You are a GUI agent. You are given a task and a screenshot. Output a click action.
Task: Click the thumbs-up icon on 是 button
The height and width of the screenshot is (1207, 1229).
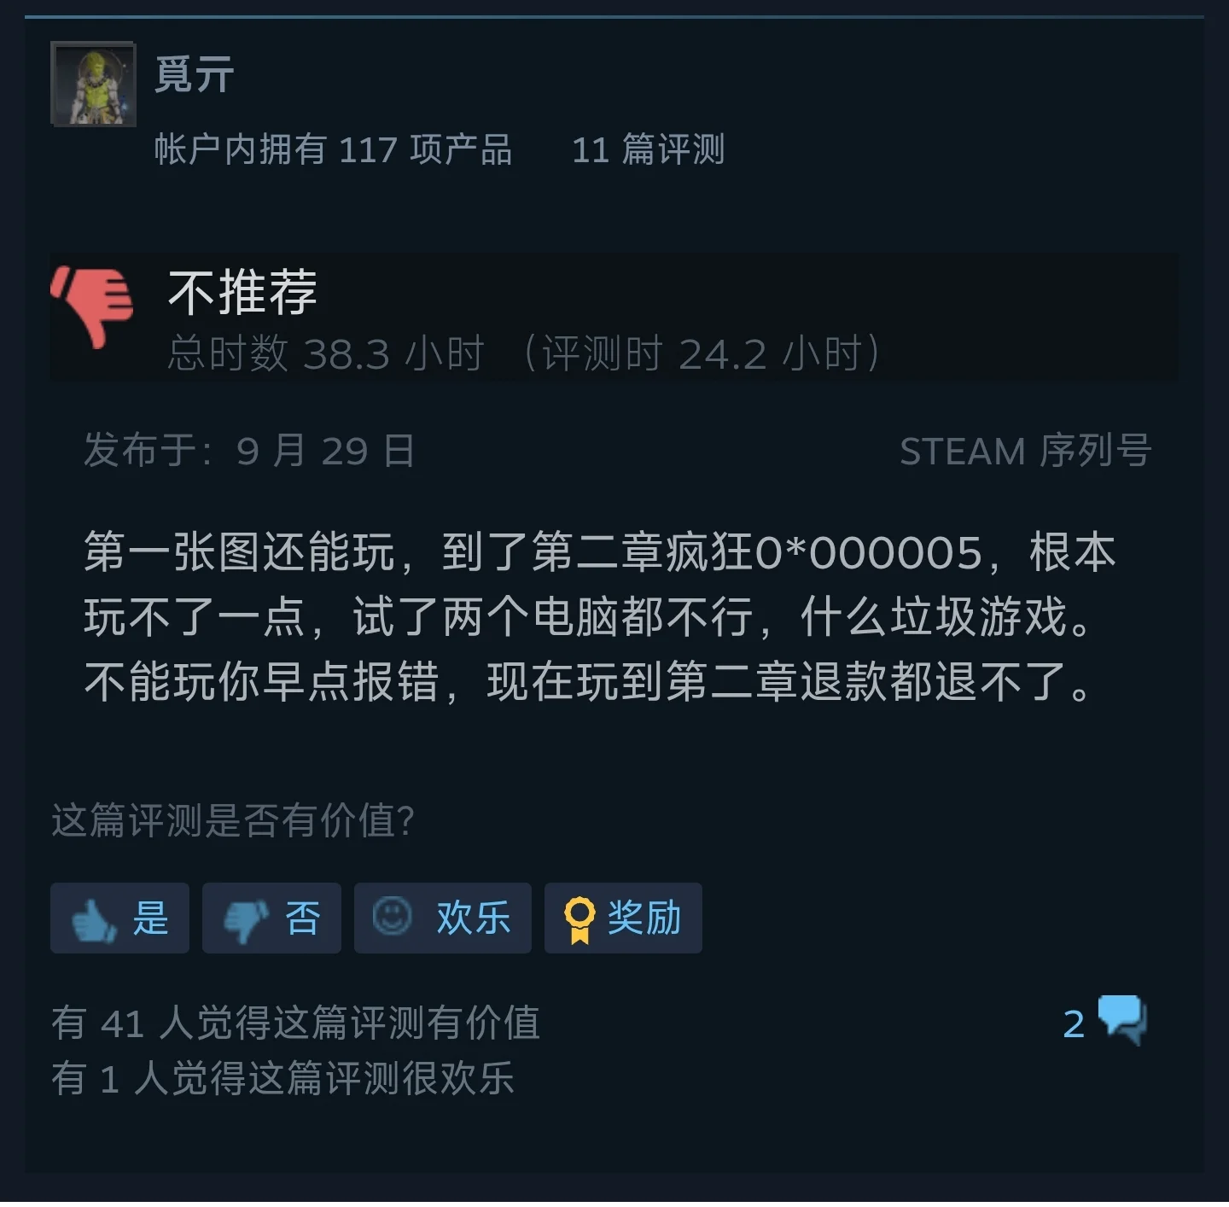point(93,919)
